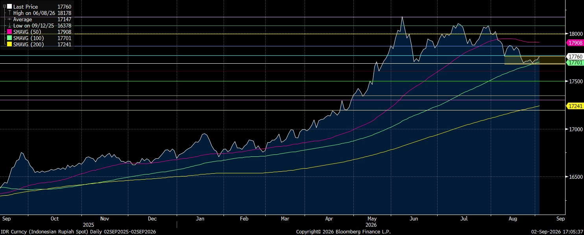Image resolution: width=584 pixels, height=235 pixels.
Task: Click the Average marker icon in legend
Action: click(9, 19)
